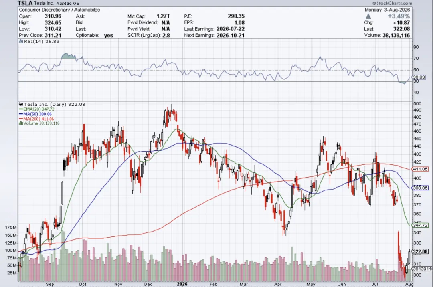Click the 450 price axis label
This screenshot has width=433, height=287.
[417, 139]
